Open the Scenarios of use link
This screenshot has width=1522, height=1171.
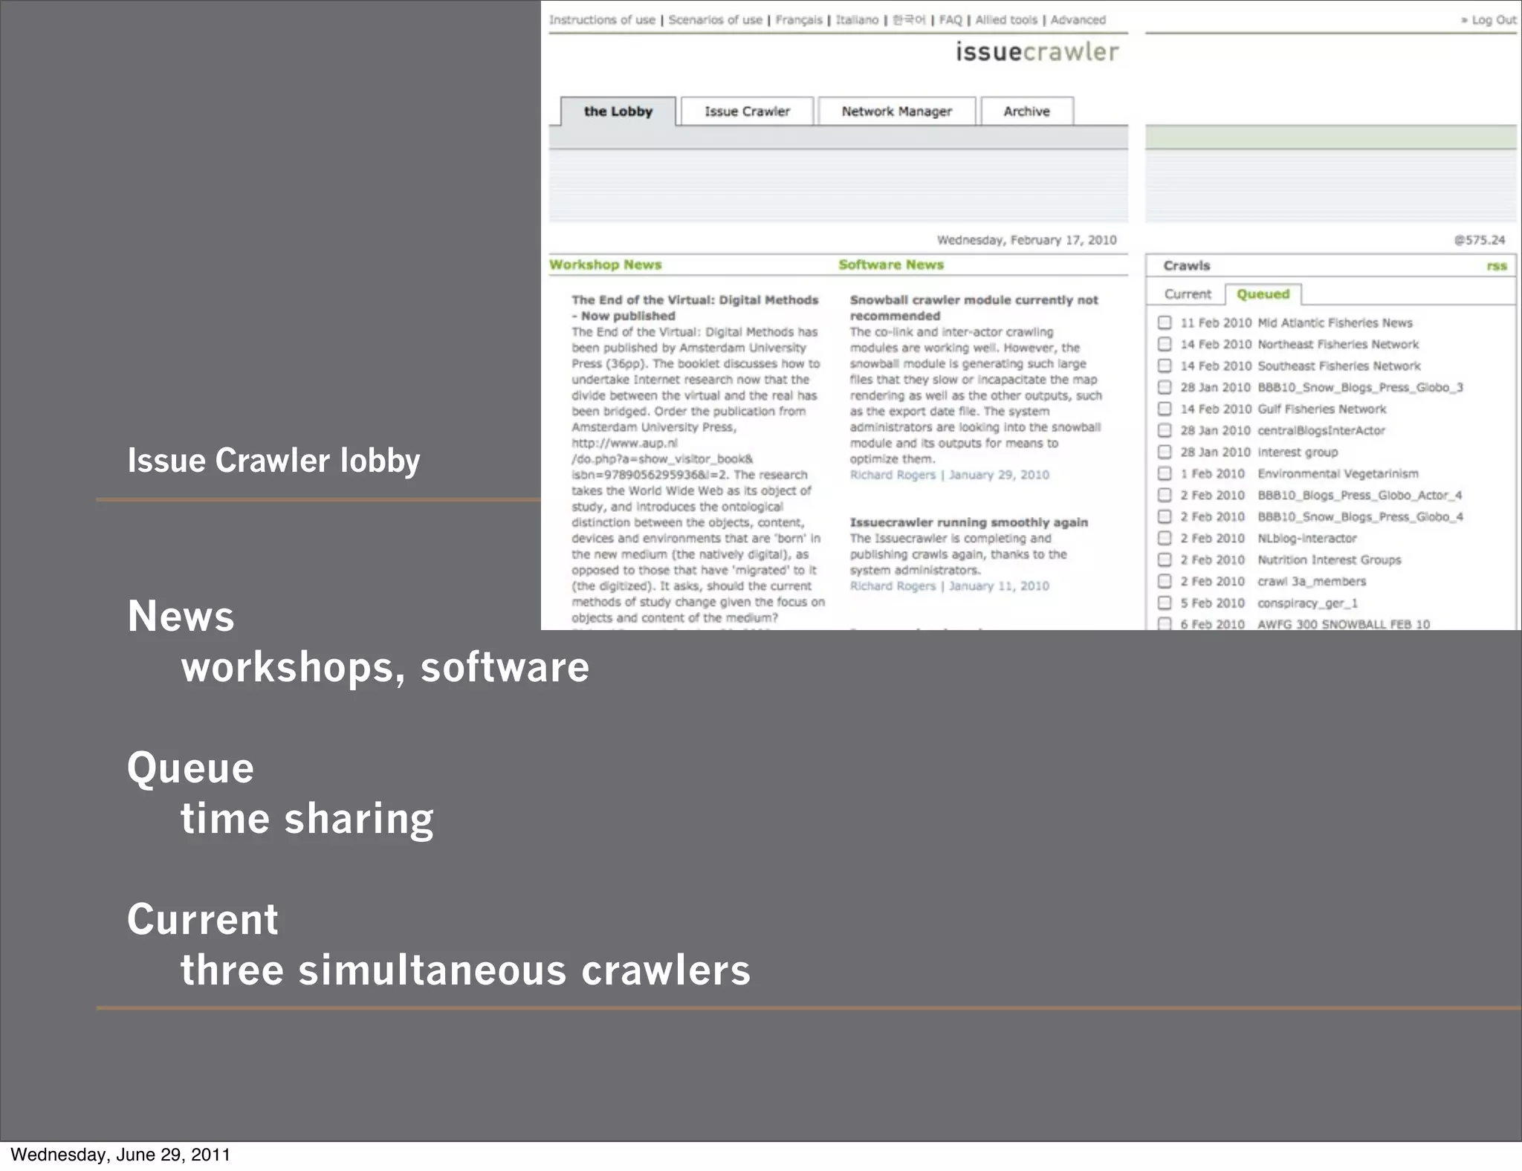pyautogui.click(x=715, y=20)
